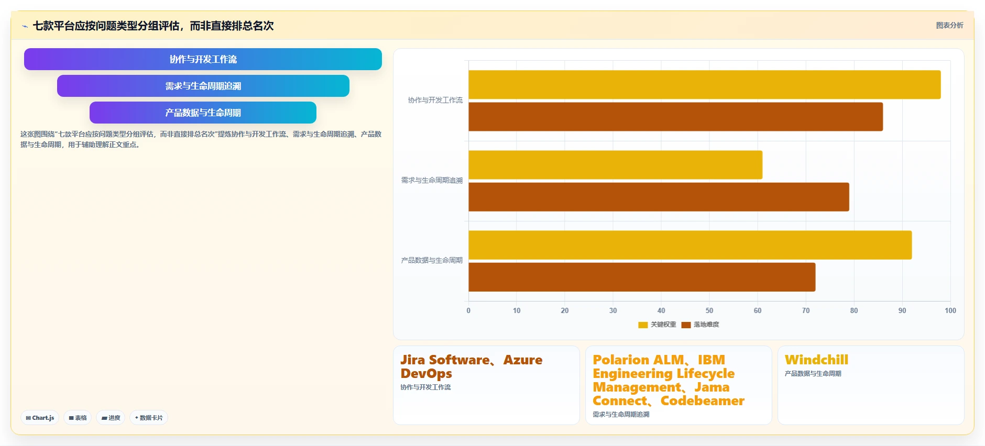The height and width of the screenshot is (446, 985).
Task: Click the 图表分析 label in header
Action: click(x=949, y=25)
